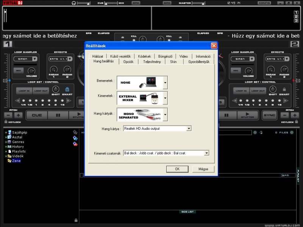The image size is (303, 227).
Task: Open the Hang kártyák Mono Separated dropdown
Action: 165,115
